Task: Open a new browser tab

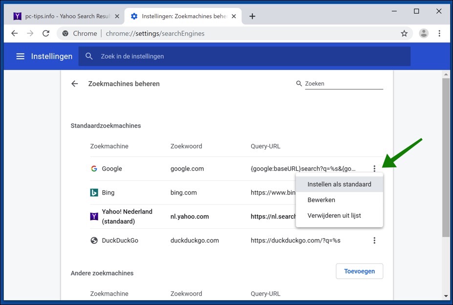Action: coord(252,16)
